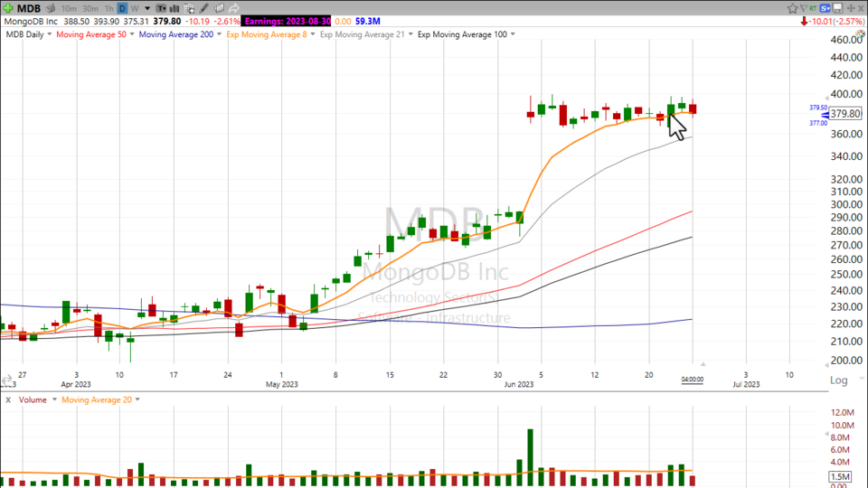Click the MongoDB Inc company name

click(31, 21)
